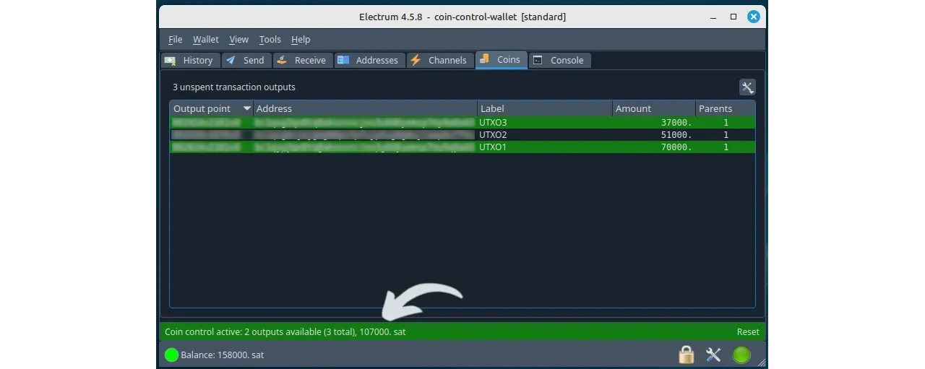The width and height of the screenshot is (925, 369).
Task: Maximize the Electrum window
Action: click(733, 17)
